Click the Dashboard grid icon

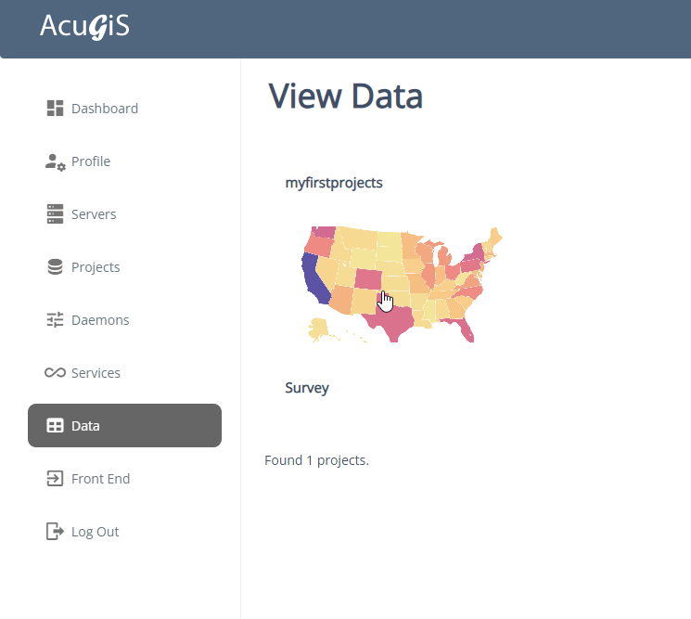click(55, 109)
